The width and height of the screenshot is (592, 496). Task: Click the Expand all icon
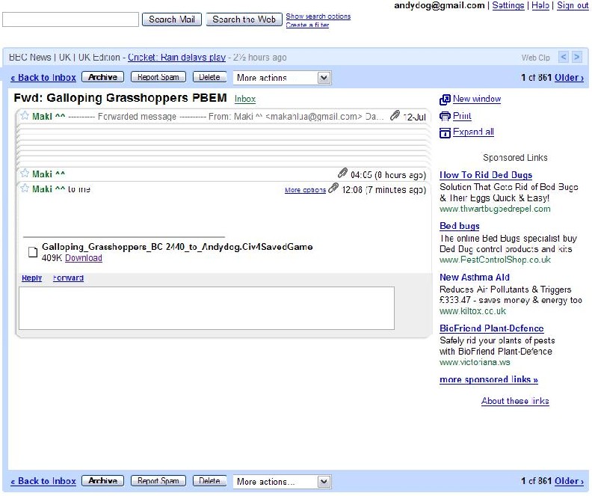[x=445, y=132]
